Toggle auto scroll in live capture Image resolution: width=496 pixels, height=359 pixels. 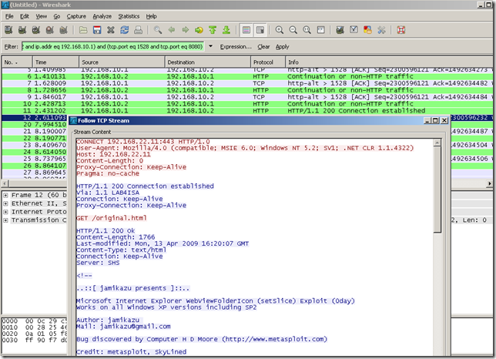point(260,30)
